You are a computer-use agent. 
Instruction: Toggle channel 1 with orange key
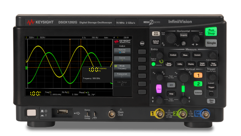tap(198, 75)
